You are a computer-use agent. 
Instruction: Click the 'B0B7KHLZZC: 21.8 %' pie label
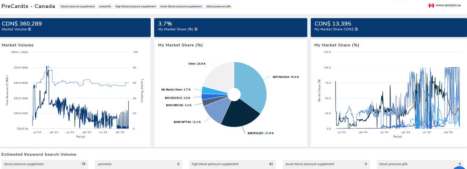pyautogui.click(x=260, y=133)
